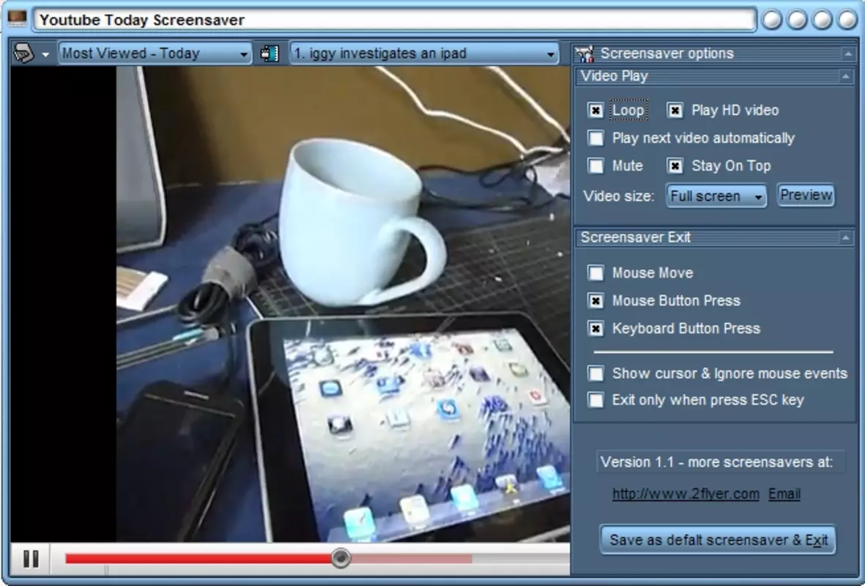Screen dimensions: 865x586
Task: Collapse the Screensaver options panel
Action: (x=848, y=53)
